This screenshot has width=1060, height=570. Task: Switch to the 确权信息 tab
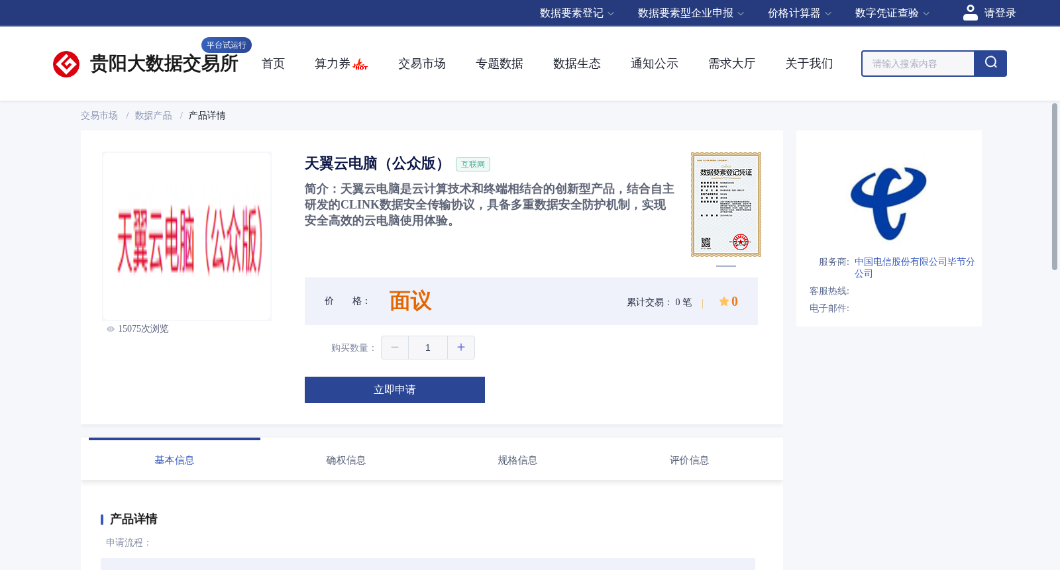pyautogui.click(x=346, y=460)
